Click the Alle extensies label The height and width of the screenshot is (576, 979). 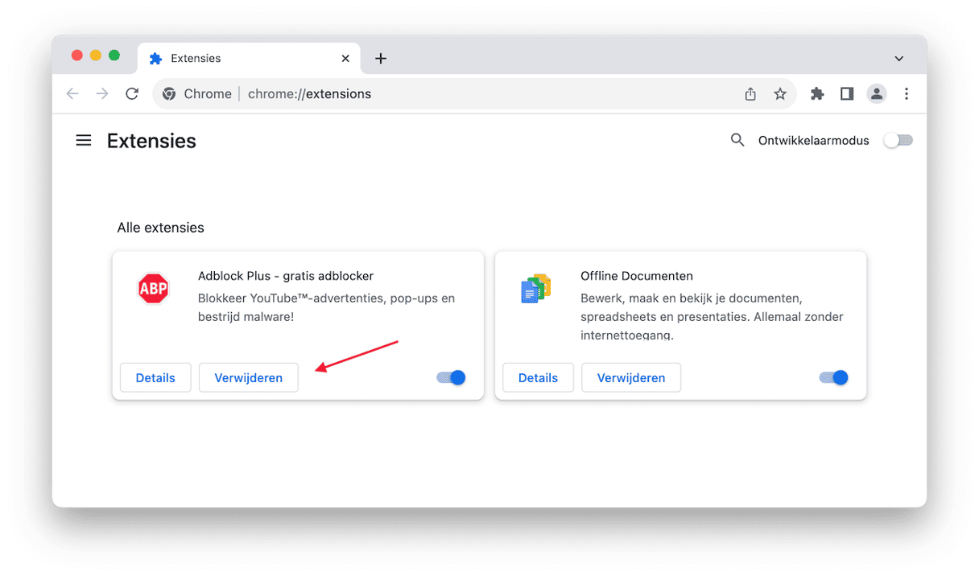(x=160, y=228)
